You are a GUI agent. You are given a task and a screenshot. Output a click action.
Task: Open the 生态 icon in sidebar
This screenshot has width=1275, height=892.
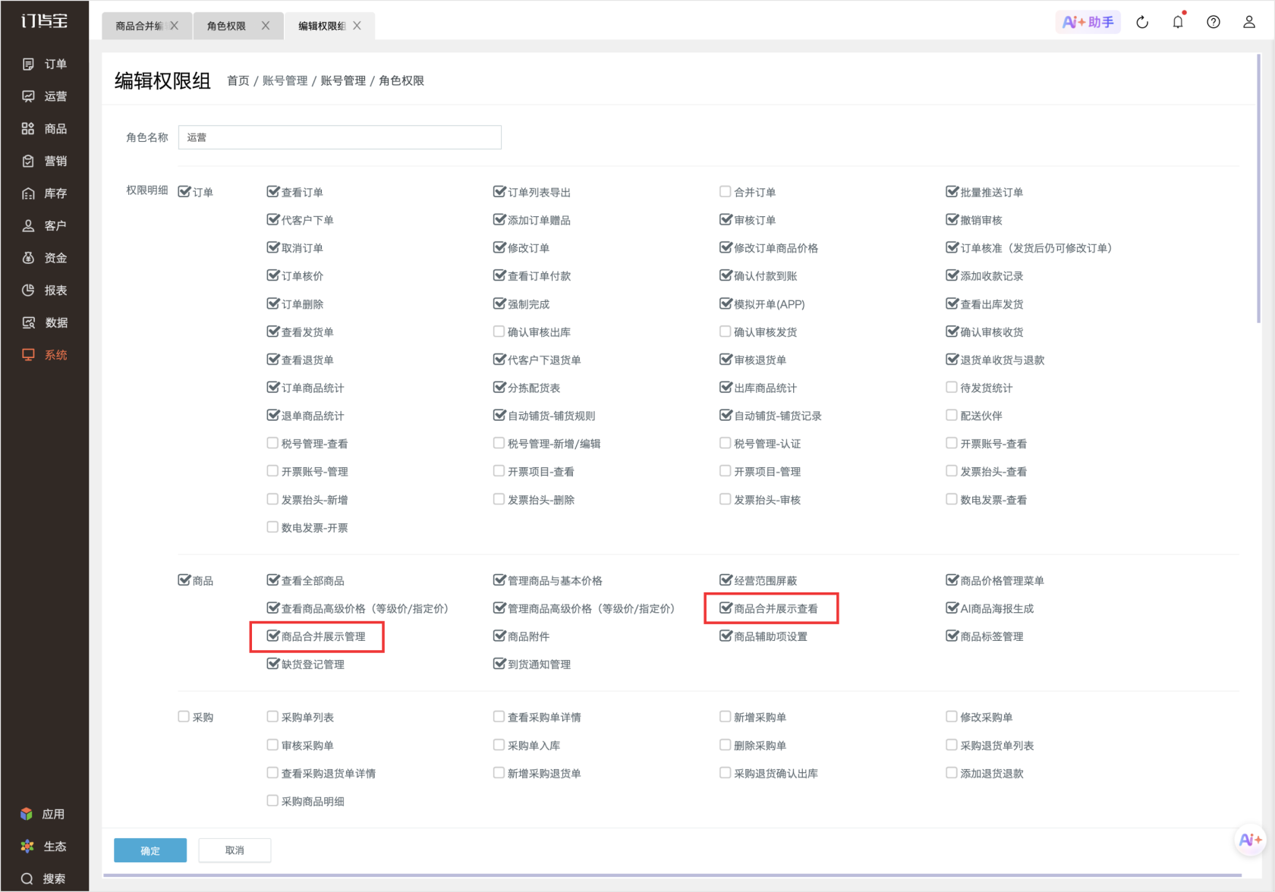[27, 846]
